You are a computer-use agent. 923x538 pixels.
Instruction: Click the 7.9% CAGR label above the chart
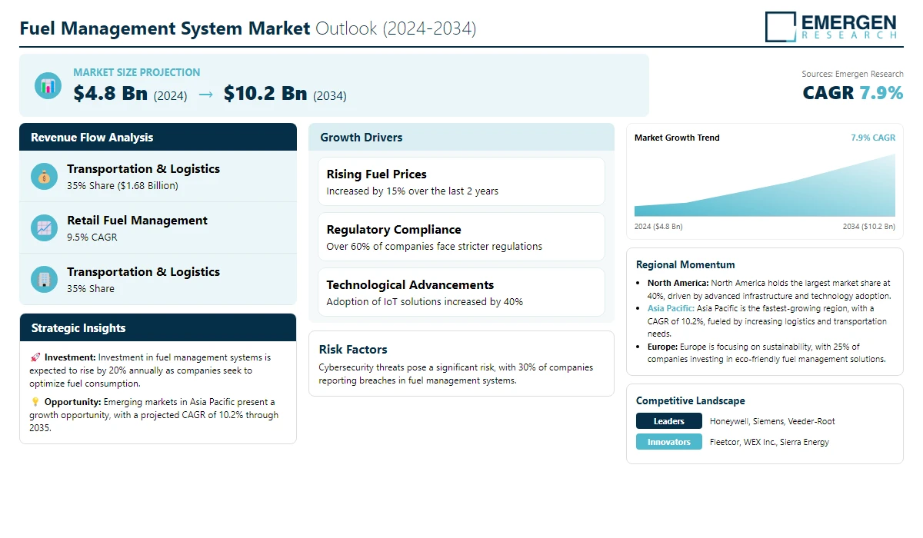pos(872,138)
